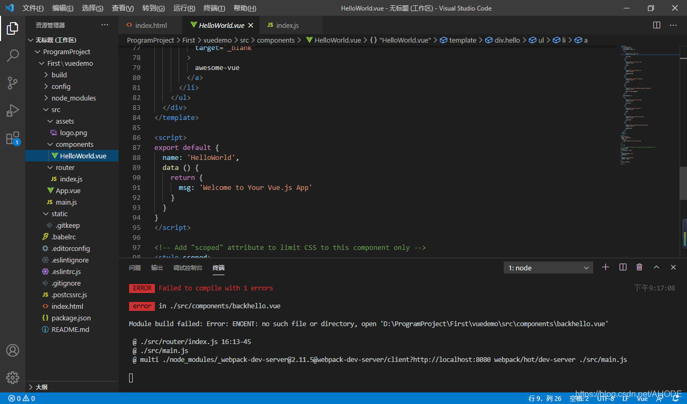Click the errors and warnings status indicator

coord(22,399)
